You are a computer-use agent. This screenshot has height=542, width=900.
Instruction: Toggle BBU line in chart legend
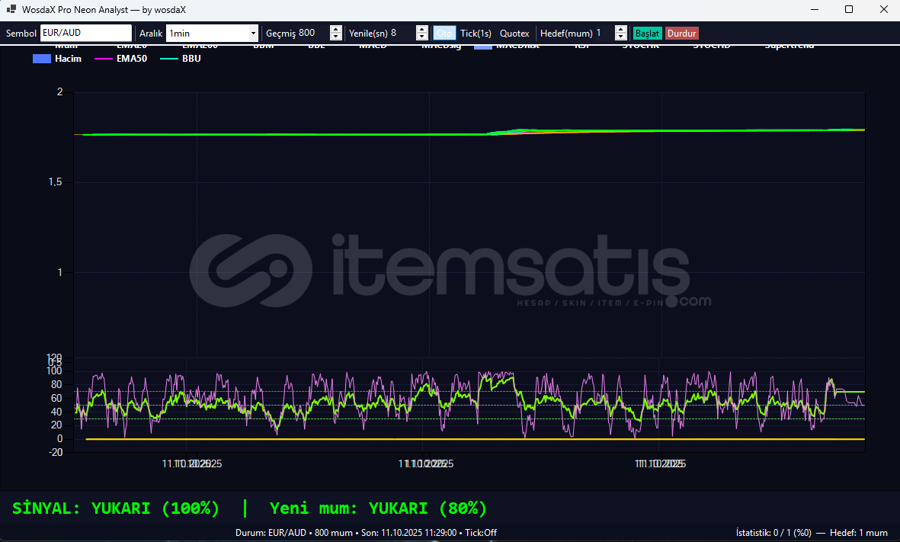pos(181,59)
